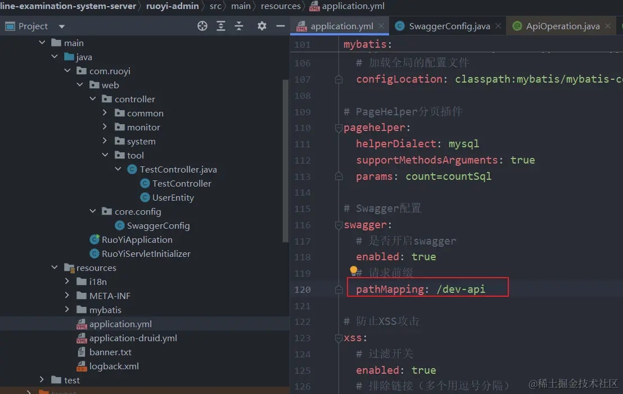Select the logback.xml file icon
Image resolution: width=623 pixels, height=394 pixels.
tap(82, 366)
